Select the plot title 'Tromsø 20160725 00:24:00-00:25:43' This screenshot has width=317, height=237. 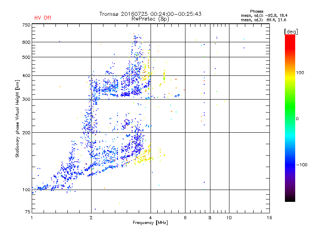click(x=150, y=14)
